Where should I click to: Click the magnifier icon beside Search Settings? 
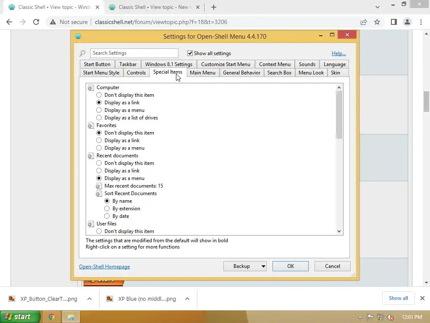[x=82, y=53]
